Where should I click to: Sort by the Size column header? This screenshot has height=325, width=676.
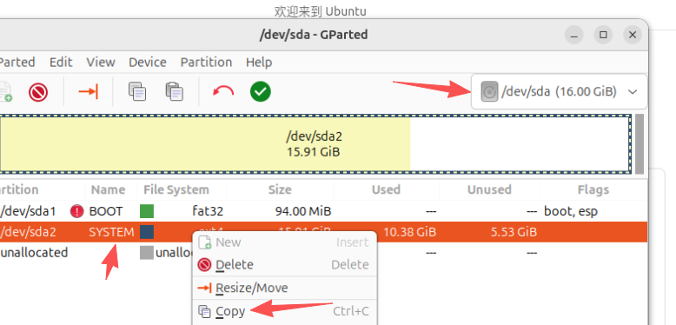click(x=281, y=189)
